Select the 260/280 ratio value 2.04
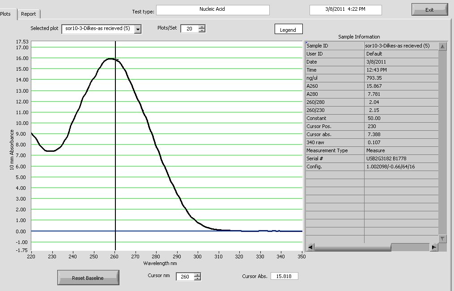Viewport: 454px width, 291px height. 401,103
